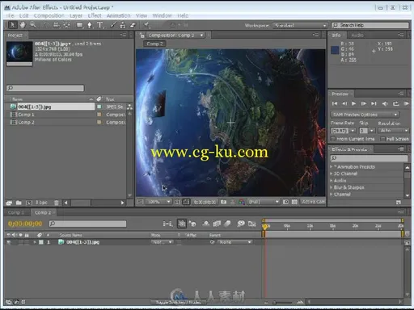Toggle Hide Shy Layers switch
This screenshot has width=414, height=310.
pyautogui.click(x=206, y=224)
